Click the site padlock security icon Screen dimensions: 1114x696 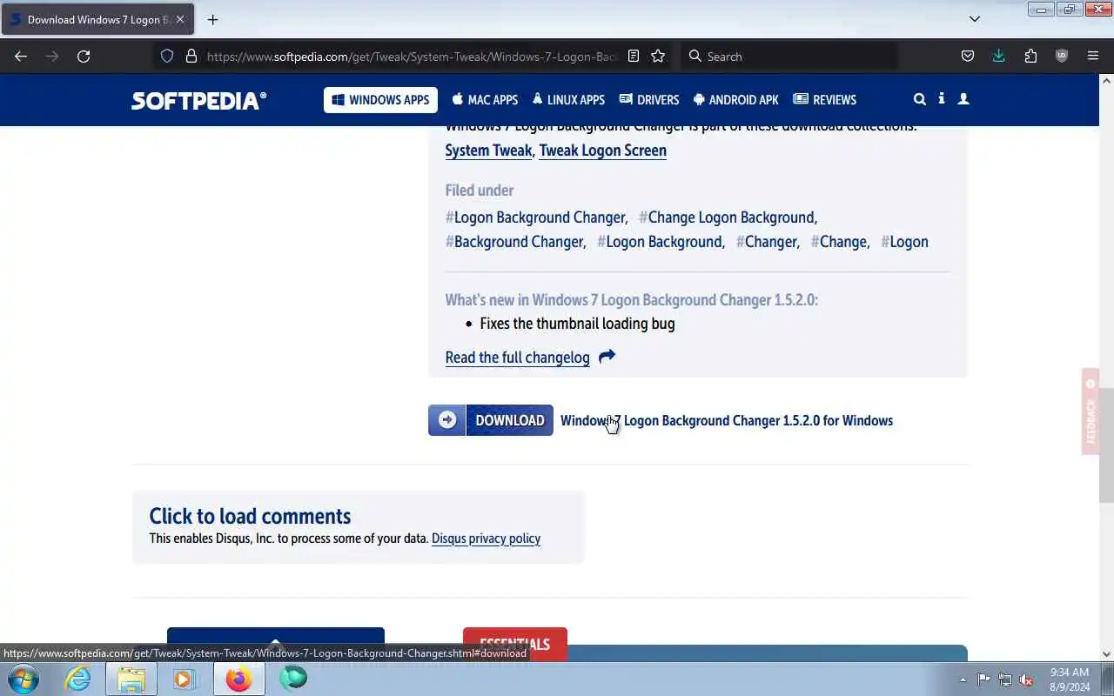tap(191, 56)
